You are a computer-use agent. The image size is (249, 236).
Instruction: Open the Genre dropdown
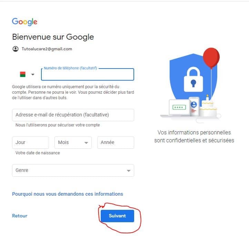click(x=73, y=170)
